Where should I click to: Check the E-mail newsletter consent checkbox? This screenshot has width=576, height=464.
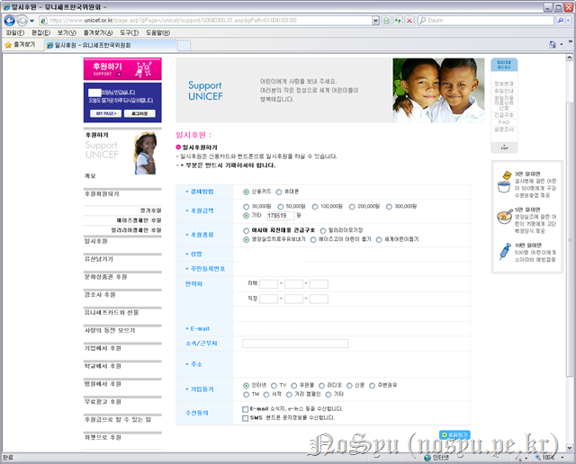click(247, 408)
